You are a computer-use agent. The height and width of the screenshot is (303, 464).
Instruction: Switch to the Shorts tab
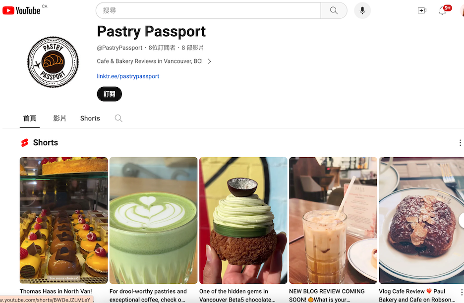coord(90,119)
